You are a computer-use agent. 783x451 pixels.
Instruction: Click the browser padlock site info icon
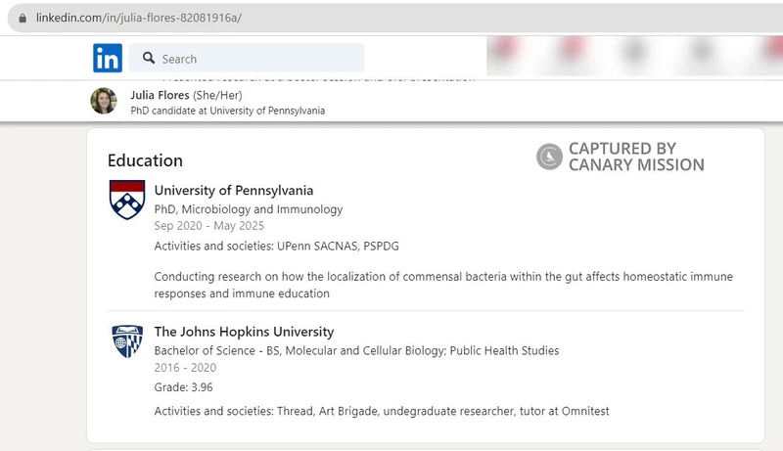point(23,18)
